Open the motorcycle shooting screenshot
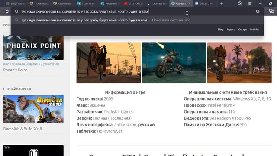 pos(174,63)
